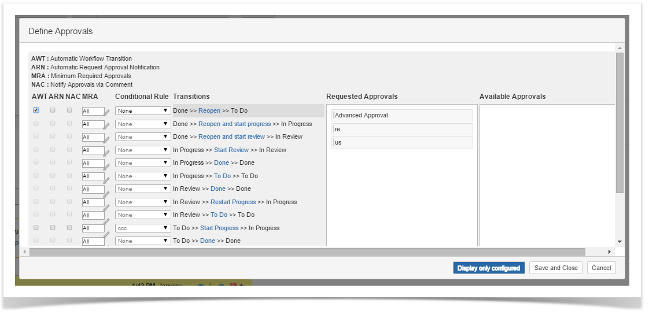Uncheck AWT checkbox for Done >> Reopen
Viewport: 649px width, 314px height.
(36, 110)
